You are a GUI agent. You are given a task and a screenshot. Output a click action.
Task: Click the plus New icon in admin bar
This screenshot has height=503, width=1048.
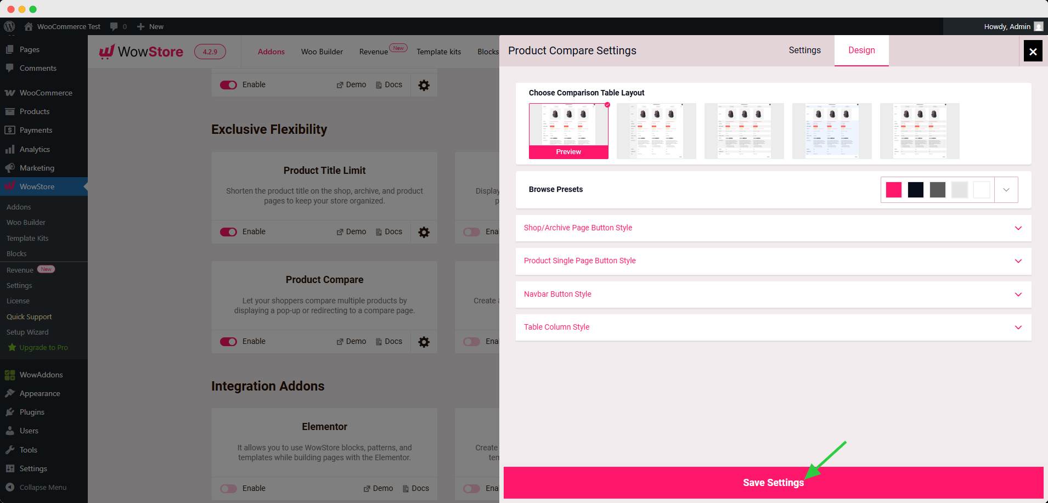pos(140,26)
